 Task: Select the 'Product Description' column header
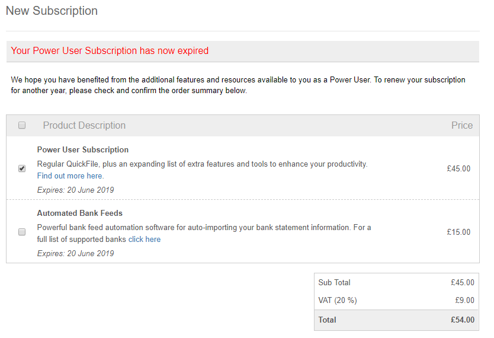[x=84, y=126]
